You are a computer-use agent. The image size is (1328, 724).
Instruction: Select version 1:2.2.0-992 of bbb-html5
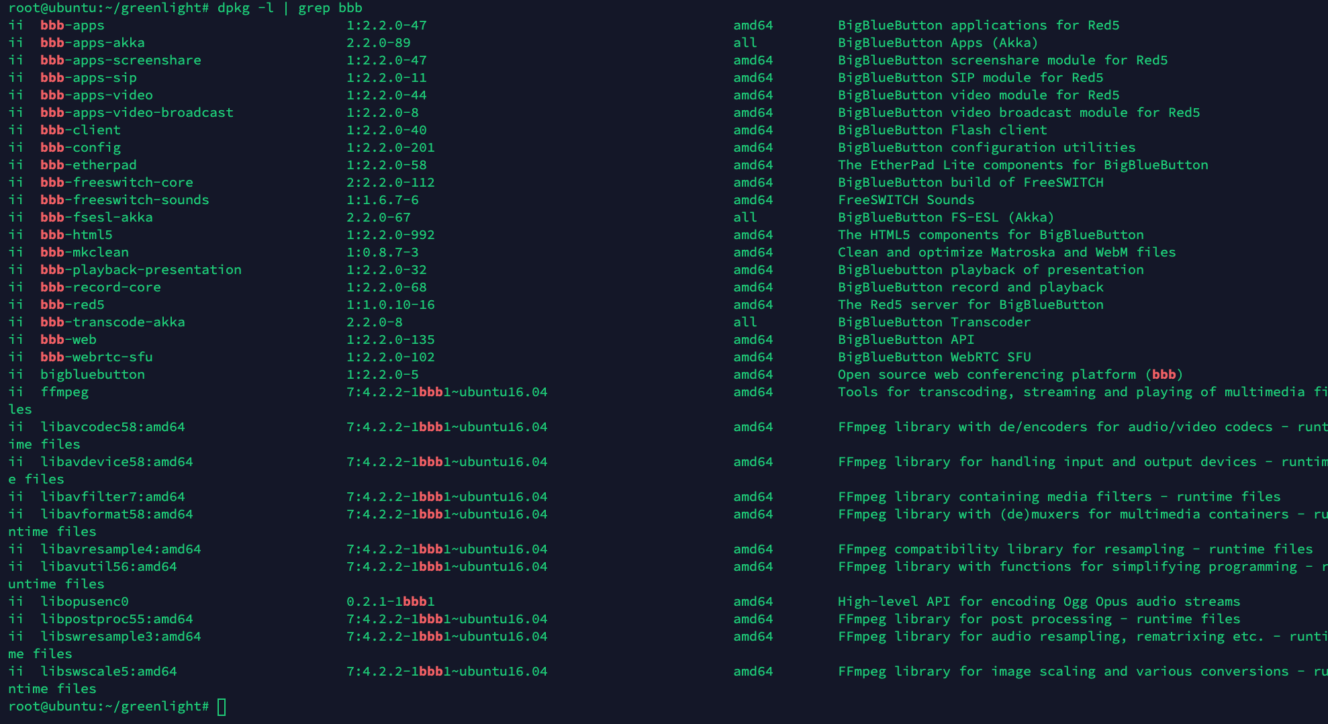[x=391, y=235]
